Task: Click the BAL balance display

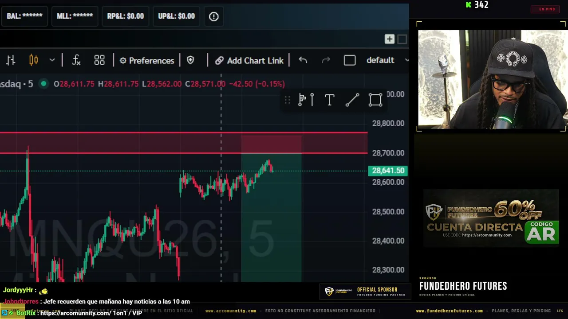Action: coord(24,16)
